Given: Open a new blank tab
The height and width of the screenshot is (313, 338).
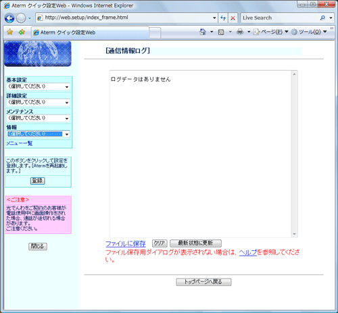Looking at the screenshot, I should 155,33.
